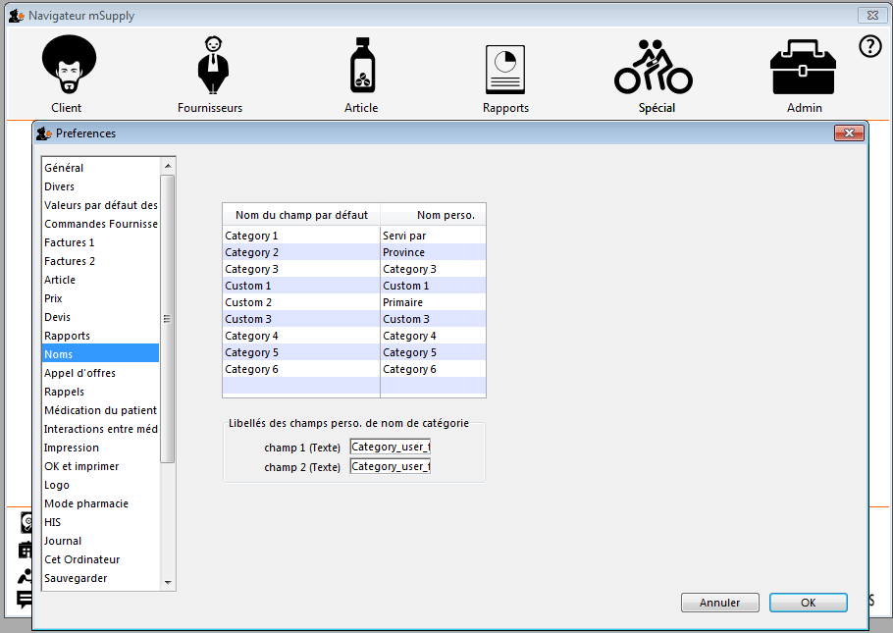Select the Journal preferences section
The height and width of the screenshot is (633, 893).
100,541
